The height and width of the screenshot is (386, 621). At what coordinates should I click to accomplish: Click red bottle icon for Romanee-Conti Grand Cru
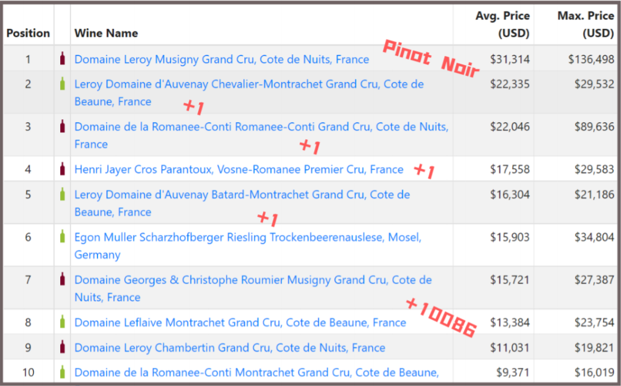[x=62, y=127]
